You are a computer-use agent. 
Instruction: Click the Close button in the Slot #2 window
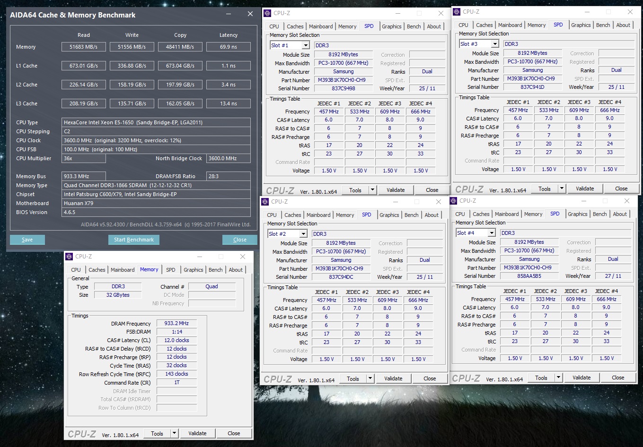click(x=430, y=378)
